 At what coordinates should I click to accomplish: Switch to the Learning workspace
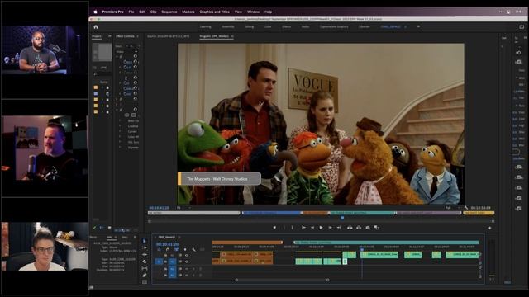coord(206,27)
